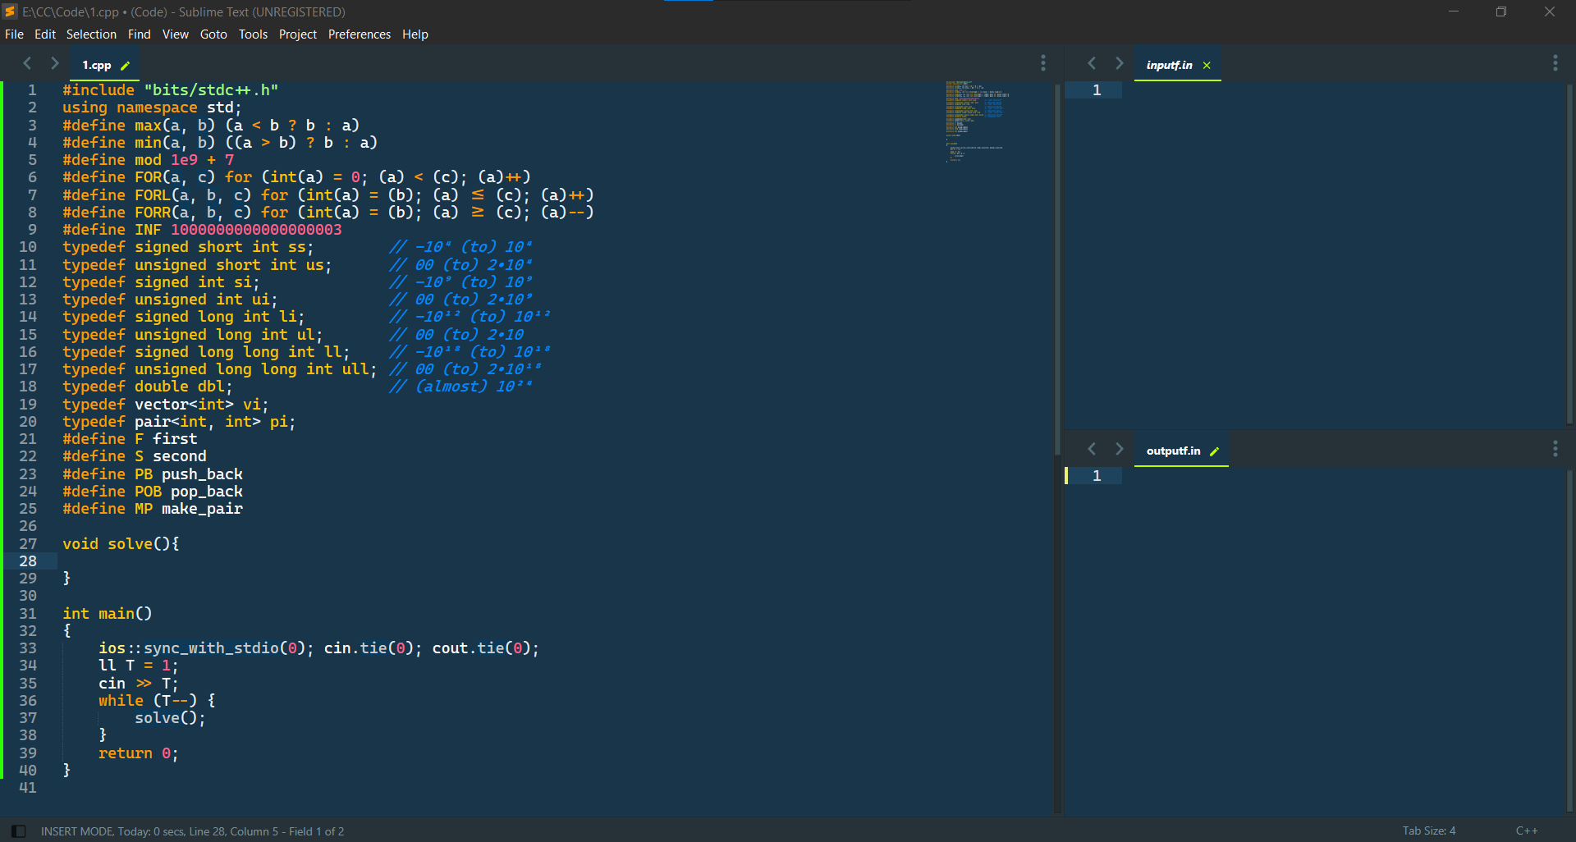
Task: Minimize the Sublime Text window
Action: click(x=1454, y=11)
